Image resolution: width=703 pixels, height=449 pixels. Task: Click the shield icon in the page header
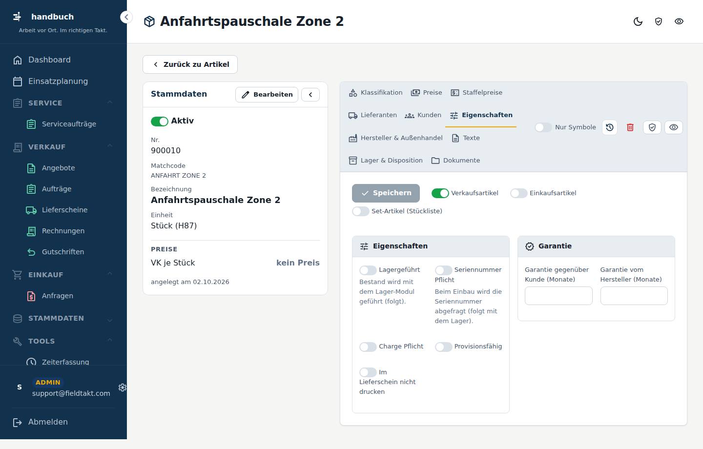[659, 21]
